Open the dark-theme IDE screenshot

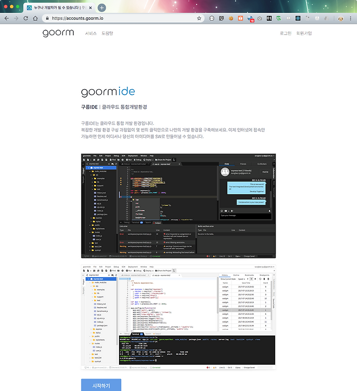pyautogui.click(x=178, y=206)
